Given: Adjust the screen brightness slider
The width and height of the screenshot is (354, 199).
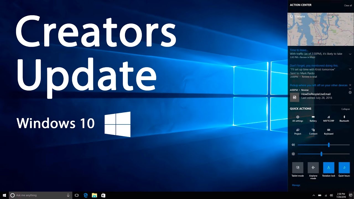Looking at the screenshot, I should tap(321, 154).
